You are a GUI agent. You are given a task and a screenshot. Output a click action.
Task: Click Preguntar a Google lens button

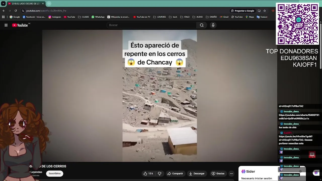point(243,11)
